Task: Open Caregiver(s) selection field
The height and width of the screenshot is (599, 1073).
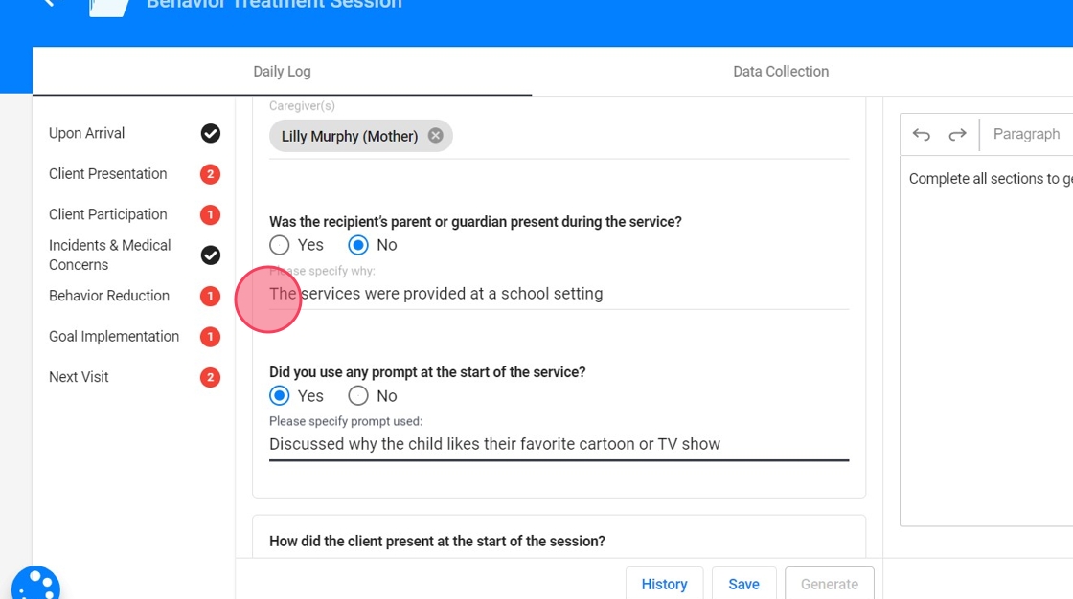Action: pos(651,136)
